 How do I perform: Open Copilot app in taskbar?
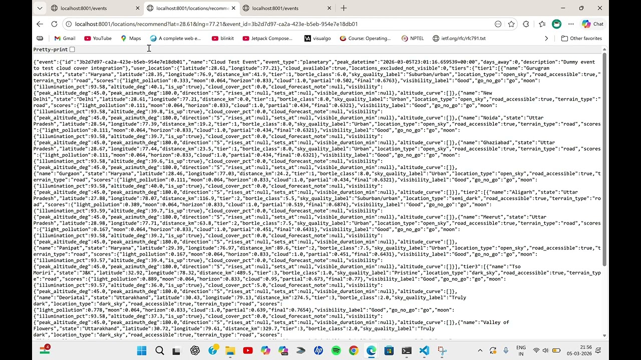click(x=265, y=350)
